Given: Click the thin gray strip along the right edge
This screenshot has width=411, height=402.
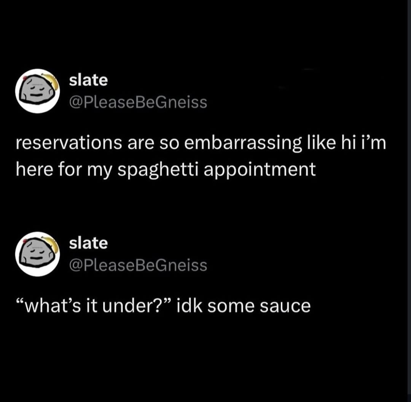Looking at the screenshot, I should pos(409,201).
